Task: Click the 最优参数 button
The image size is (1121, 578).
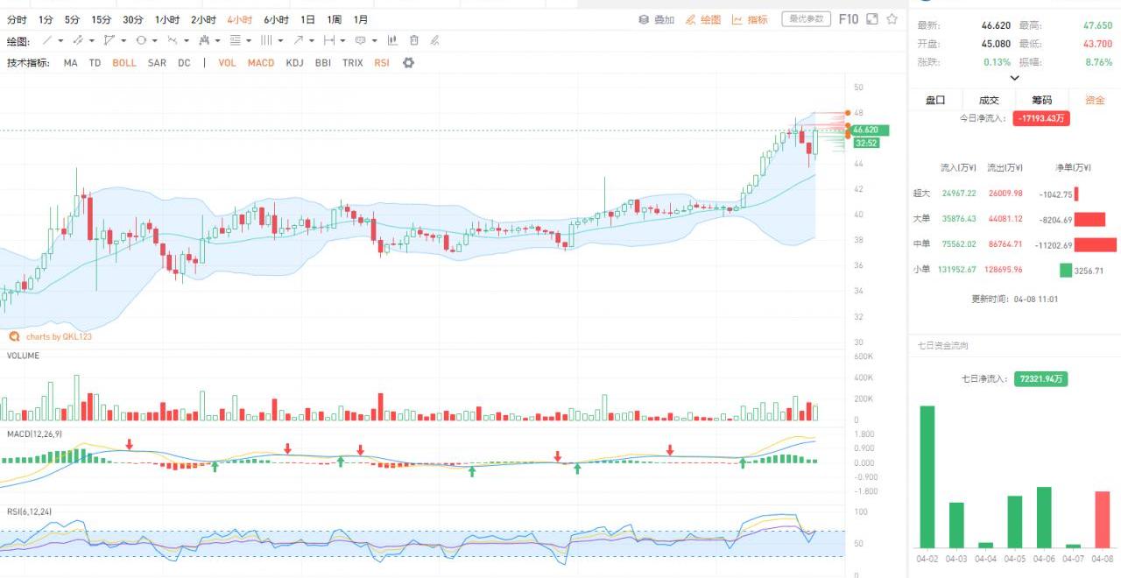Action: pos(806,19)
